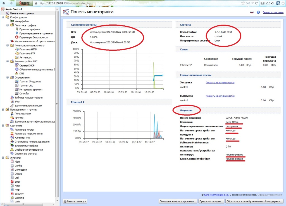Select Интерфейсы in the navigation tree
Viewport: 286px width, 206px height.
(22, 21)
